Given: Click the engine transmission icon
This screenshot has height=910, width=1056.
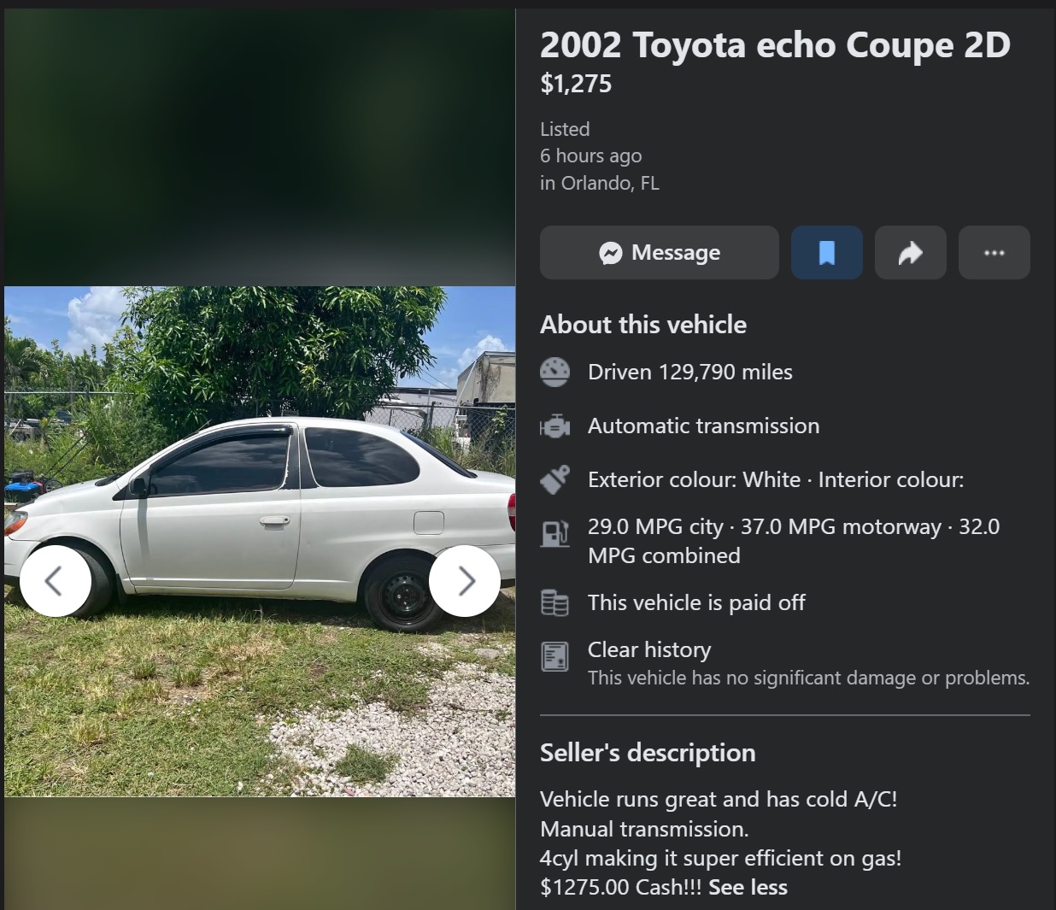Looking at the screenshot, I should point(554,426).
